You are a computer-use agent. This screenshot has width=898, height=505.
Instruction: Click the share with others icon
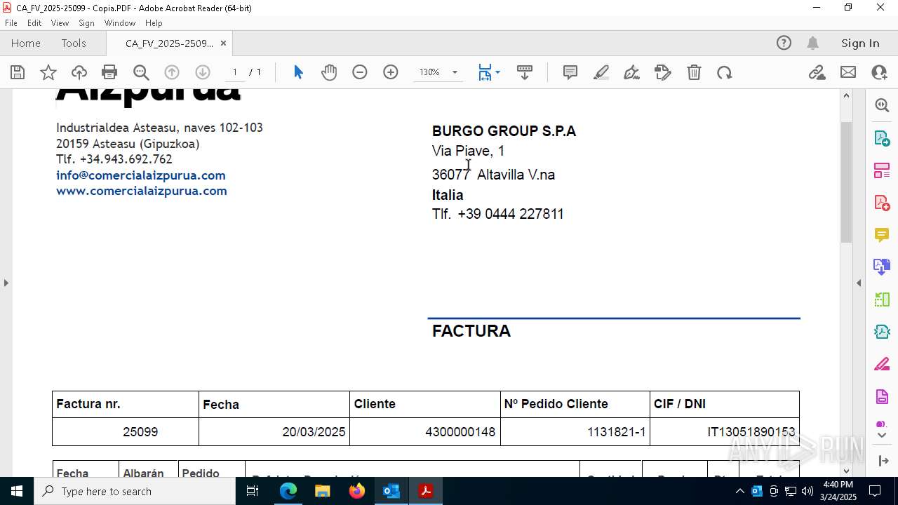(879, 72)
